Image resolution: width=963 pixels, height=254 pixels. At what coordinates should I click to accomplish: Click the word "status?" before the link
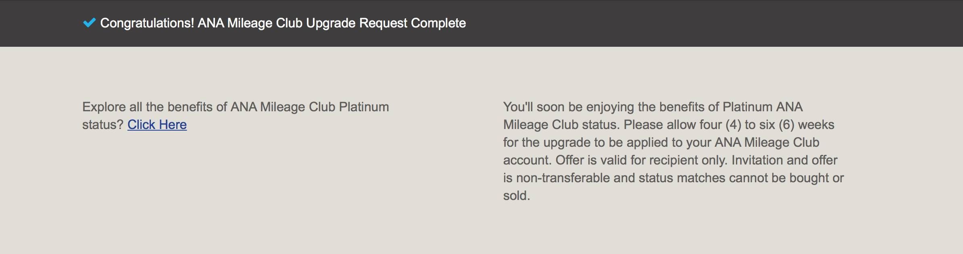coord(102,125)
